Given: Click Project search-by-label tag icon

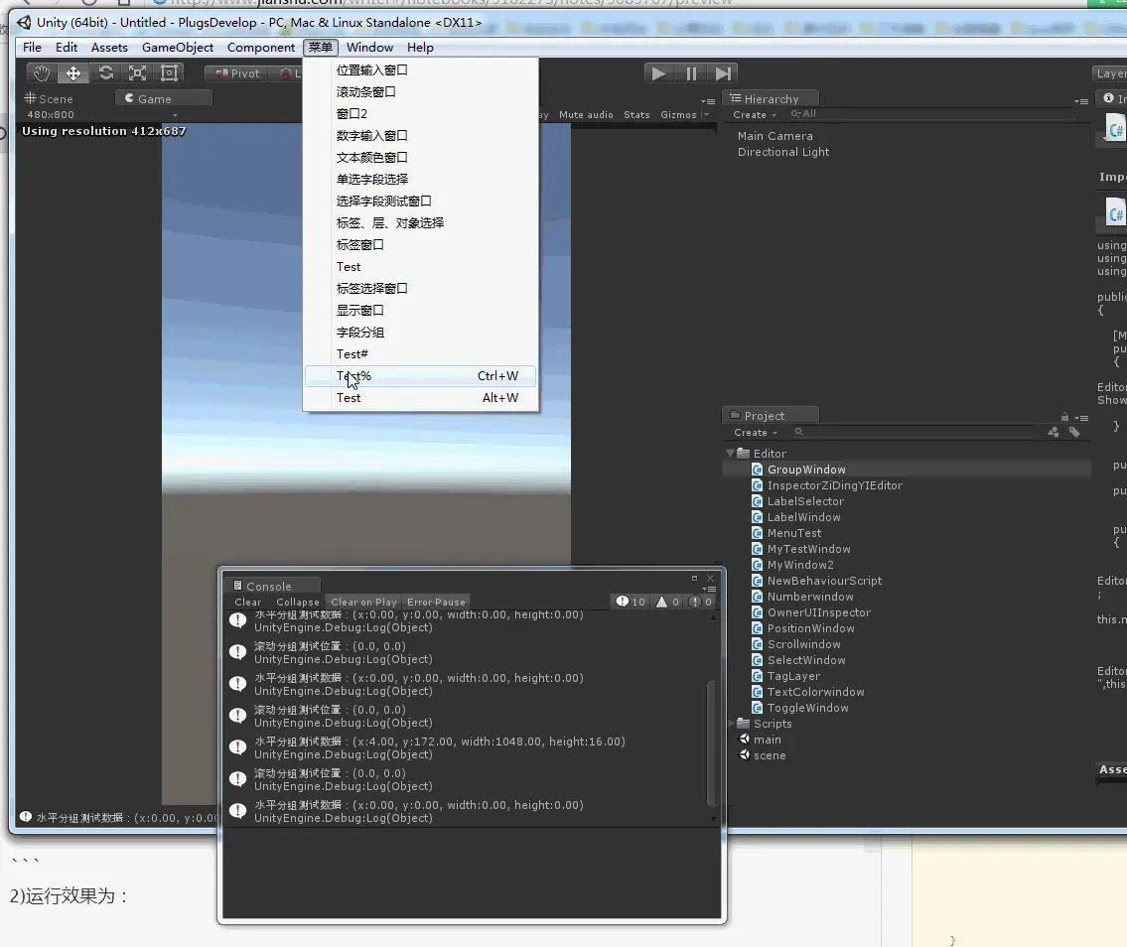Looking at the screenshot, I should (x=1074, y=432).
